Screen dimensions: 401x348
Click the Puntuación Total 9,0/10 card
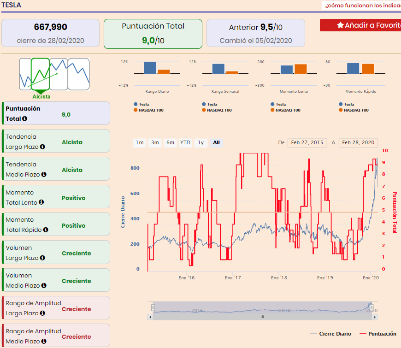153,34
